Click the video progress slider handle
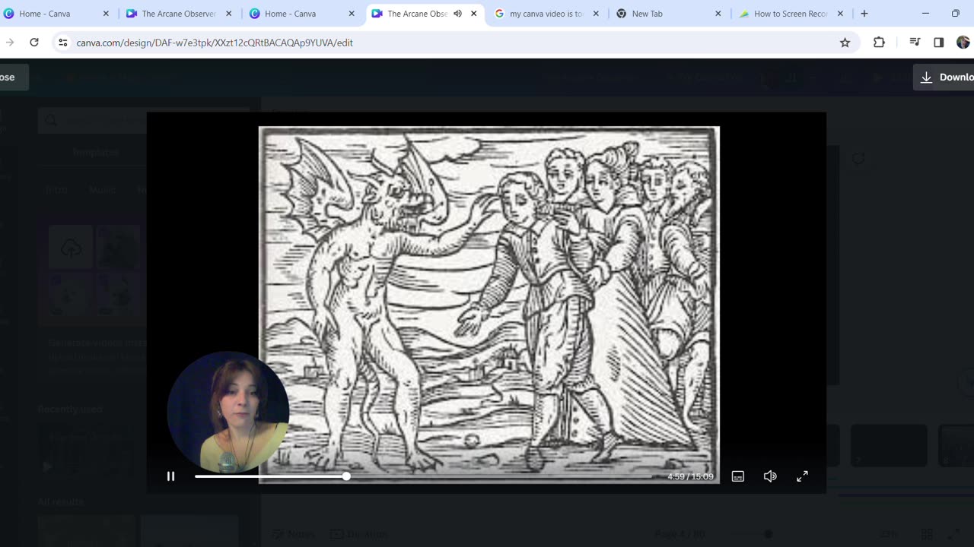 point(346,476)
